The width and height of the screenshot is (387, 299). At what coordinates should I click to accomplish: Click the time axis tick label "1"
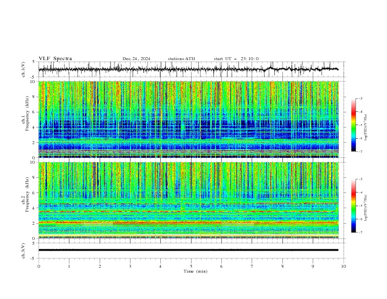pos(69,266)
